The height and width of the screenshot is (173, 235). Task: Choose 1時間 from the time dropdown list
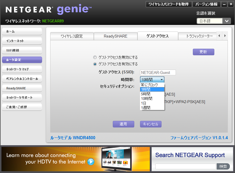(x=152, y=89)
